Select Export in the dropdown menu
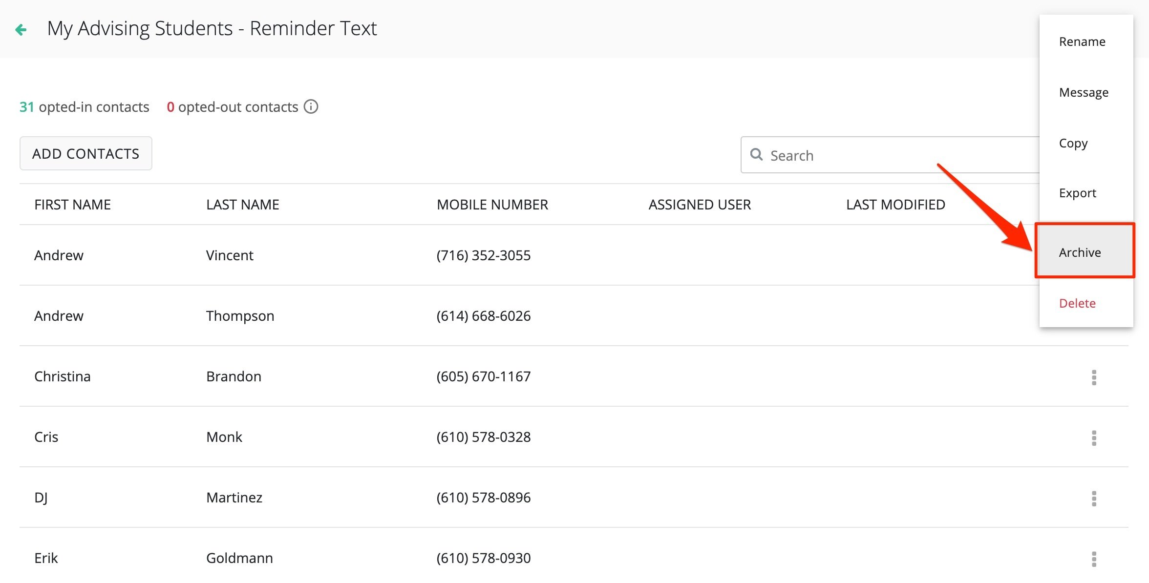This screenshot has height=583, width=1149. (1077, 193)
